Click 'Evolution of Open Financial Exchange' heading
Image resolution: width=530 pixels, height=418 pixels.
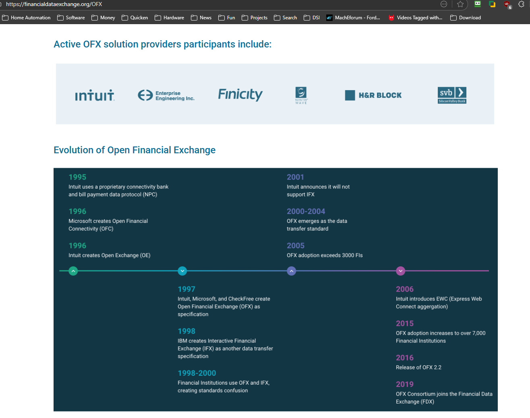(135, 150)
